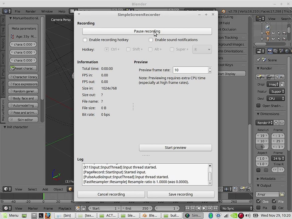The height and width of the screenshot is (219, 292).
Task: Toggle camera visibility eye in outliner
Action: tap(273, 33)
